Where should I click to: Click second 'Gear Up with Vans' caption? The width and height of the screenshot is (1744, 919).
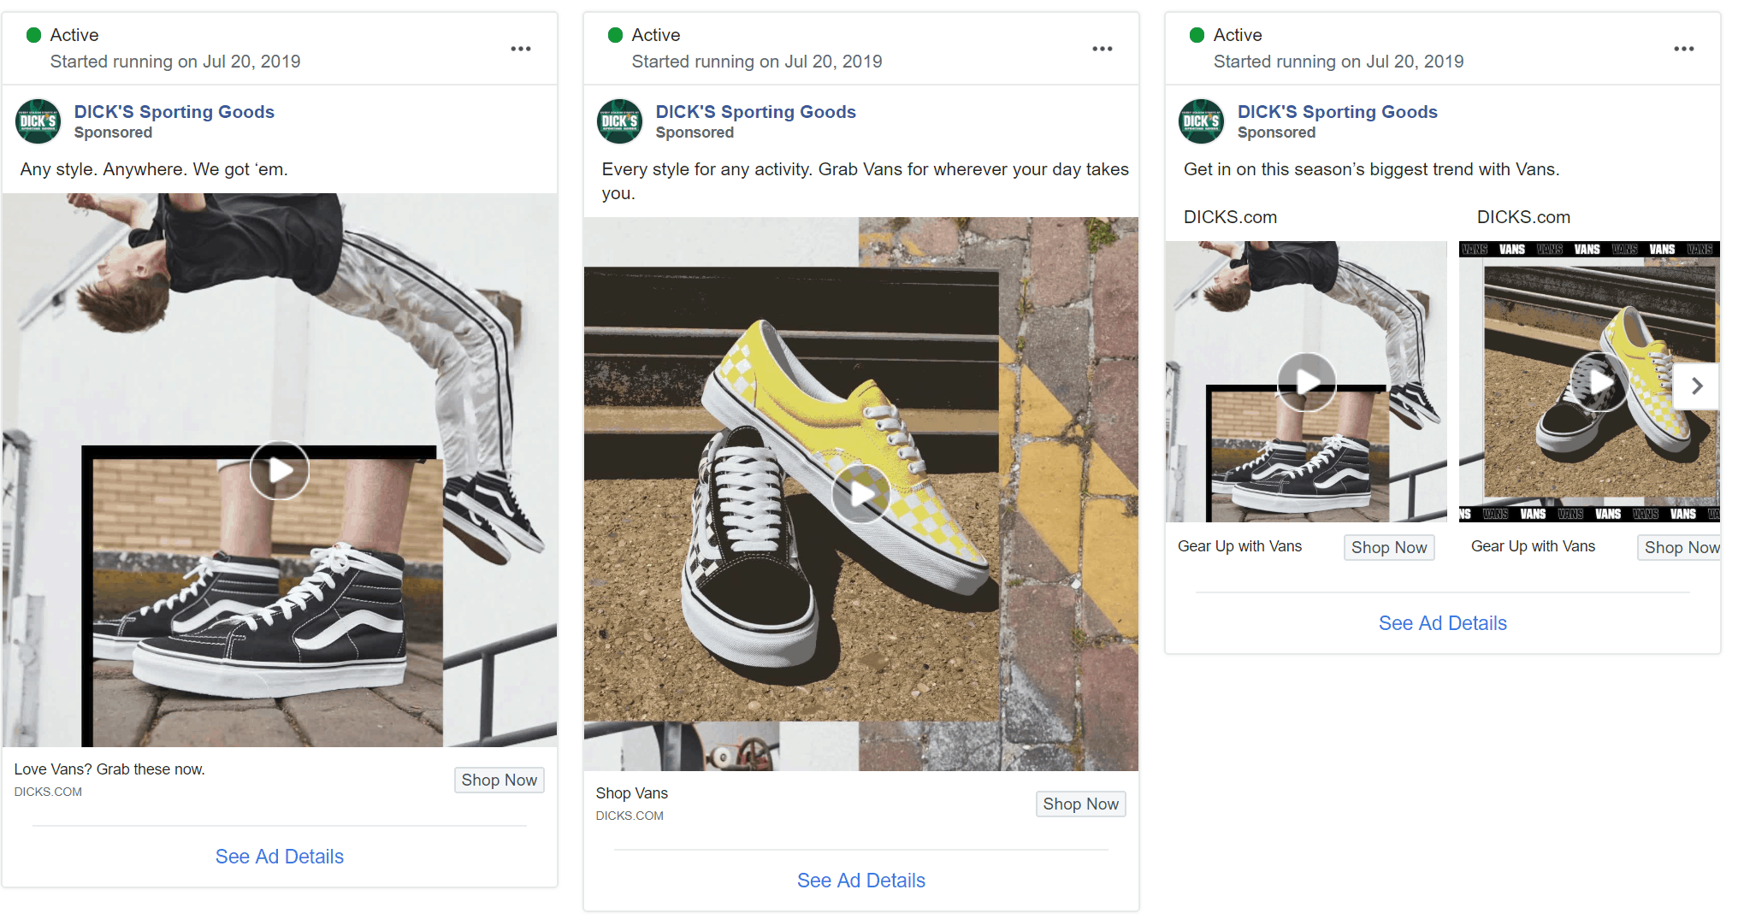coord(1534,546)
